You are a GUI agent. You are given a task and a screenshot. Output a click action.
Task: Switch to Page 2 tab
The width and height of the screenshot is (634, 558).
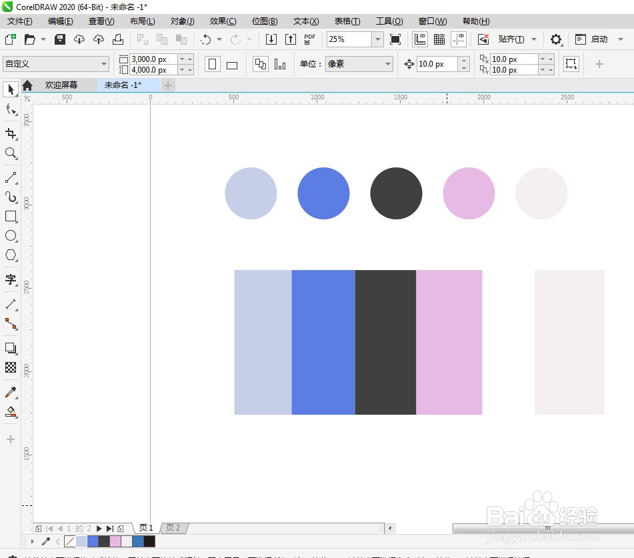click(173, 528)
